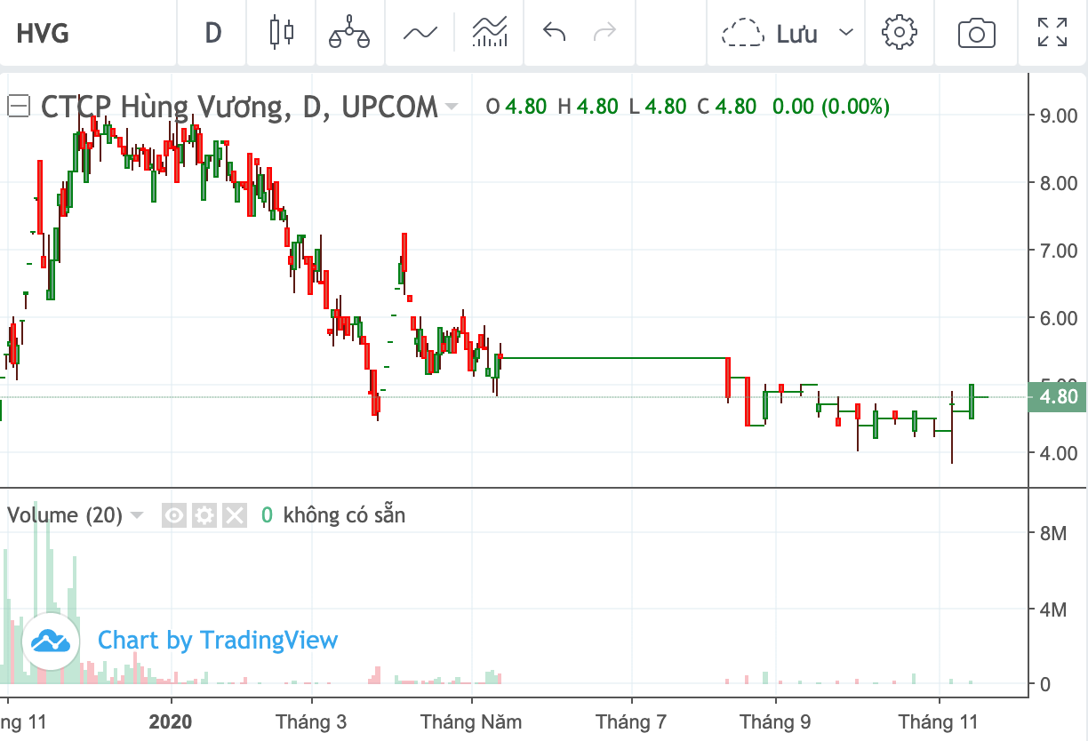Viewport: 1088px width, 741px height.
Task: Open the candlestick chart style selector
Action: [281, 33]
